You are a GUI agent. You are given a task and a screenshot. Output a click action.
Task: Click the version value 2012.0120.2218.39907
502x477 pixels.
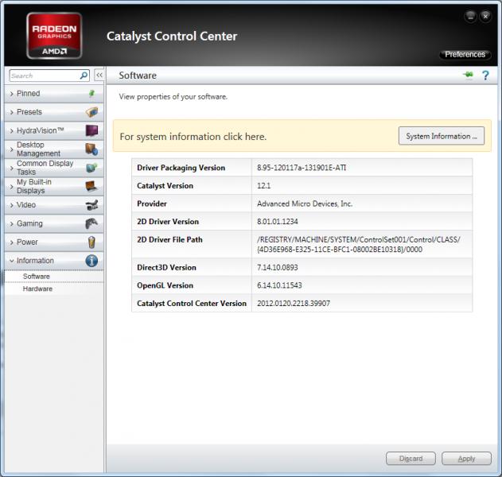click(294, 303)
